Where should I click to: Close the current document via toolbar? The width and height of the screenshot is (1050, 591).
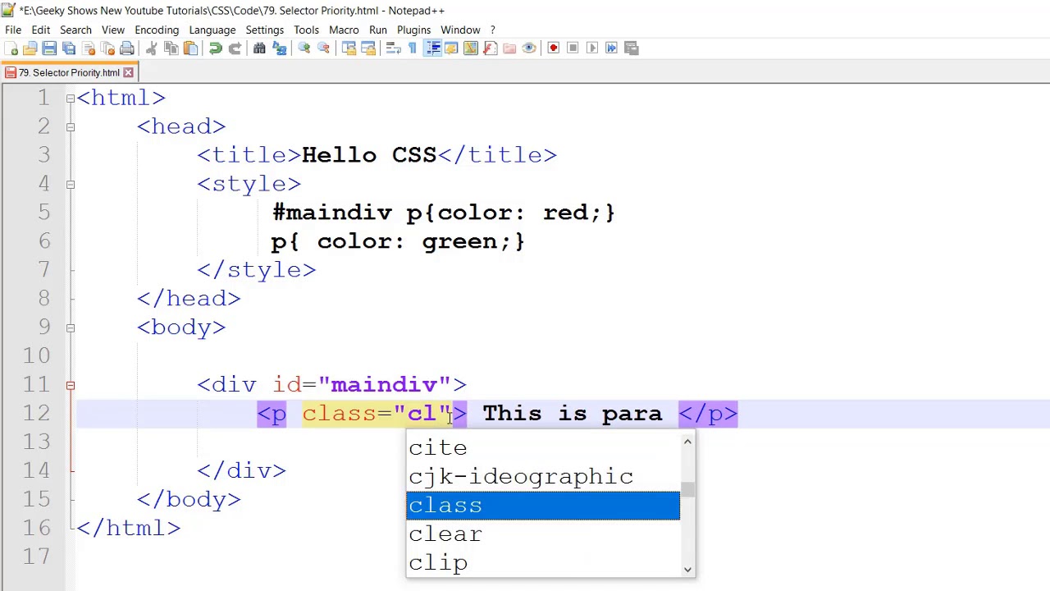(x=88, y=48)
